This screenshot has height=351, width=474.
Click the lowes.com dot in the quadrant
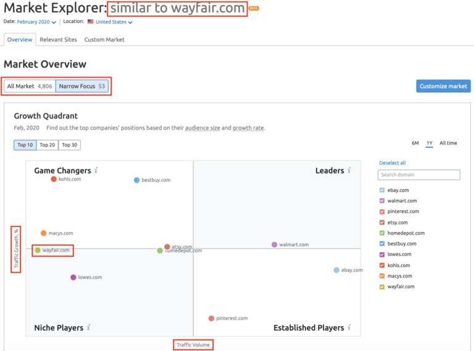(x=73, y=278)
